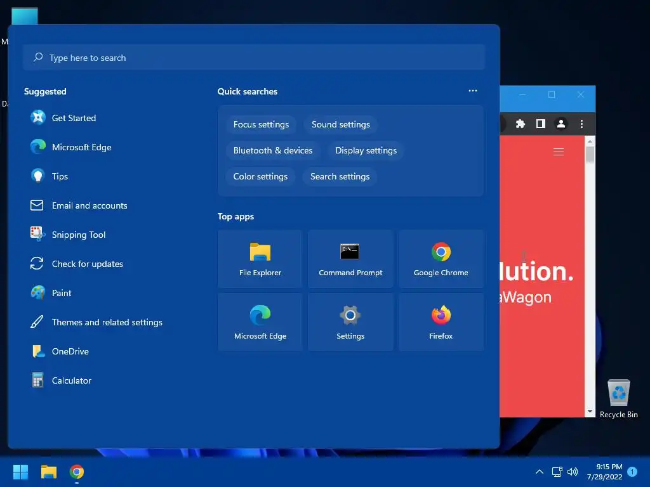Viewport: 650px width, 487px height.
Task: Open Paint from Suggested list
Action: click(51, 293)
